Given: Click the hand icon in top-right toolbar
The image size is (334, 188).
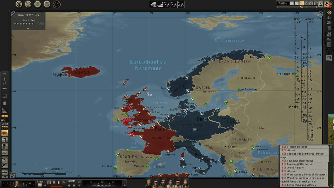Looking at the screenshot, I should coord(311,3).
